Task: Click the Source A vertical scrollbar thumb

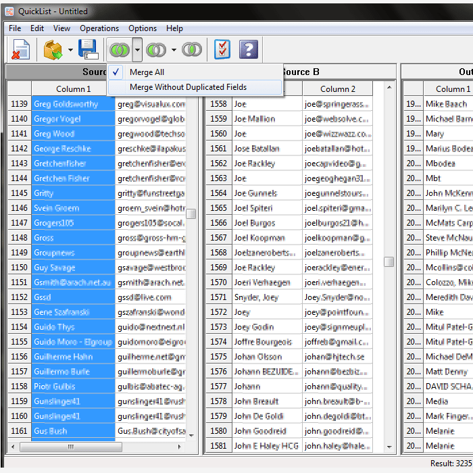Action: [x=191, y=214]
